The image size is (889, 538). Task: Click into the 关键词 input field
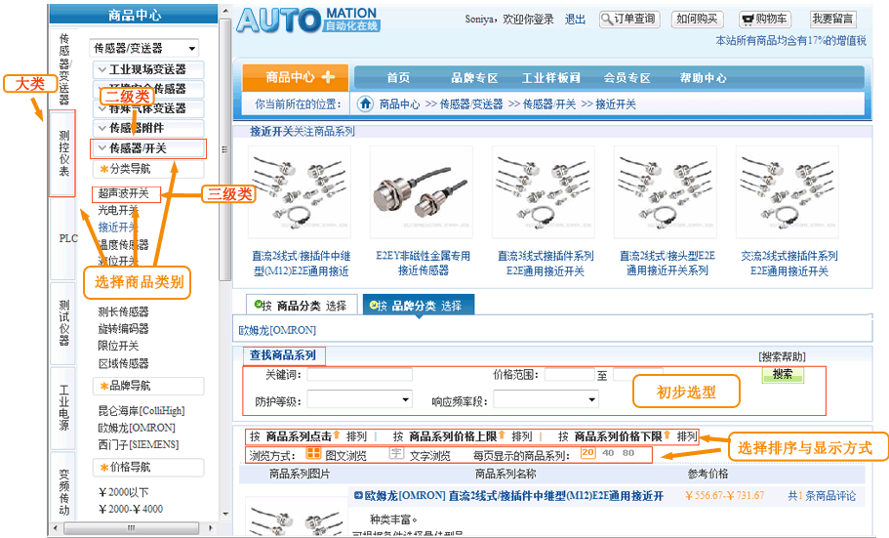pos(359,375)
